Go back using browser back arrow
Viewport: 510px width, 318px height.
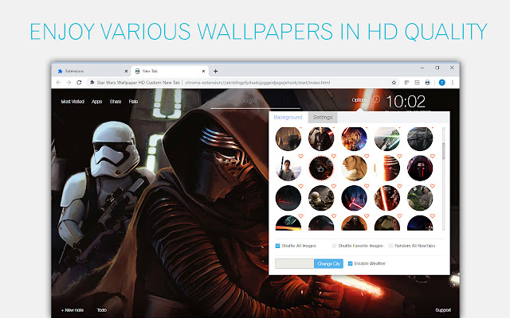(58, 83)
